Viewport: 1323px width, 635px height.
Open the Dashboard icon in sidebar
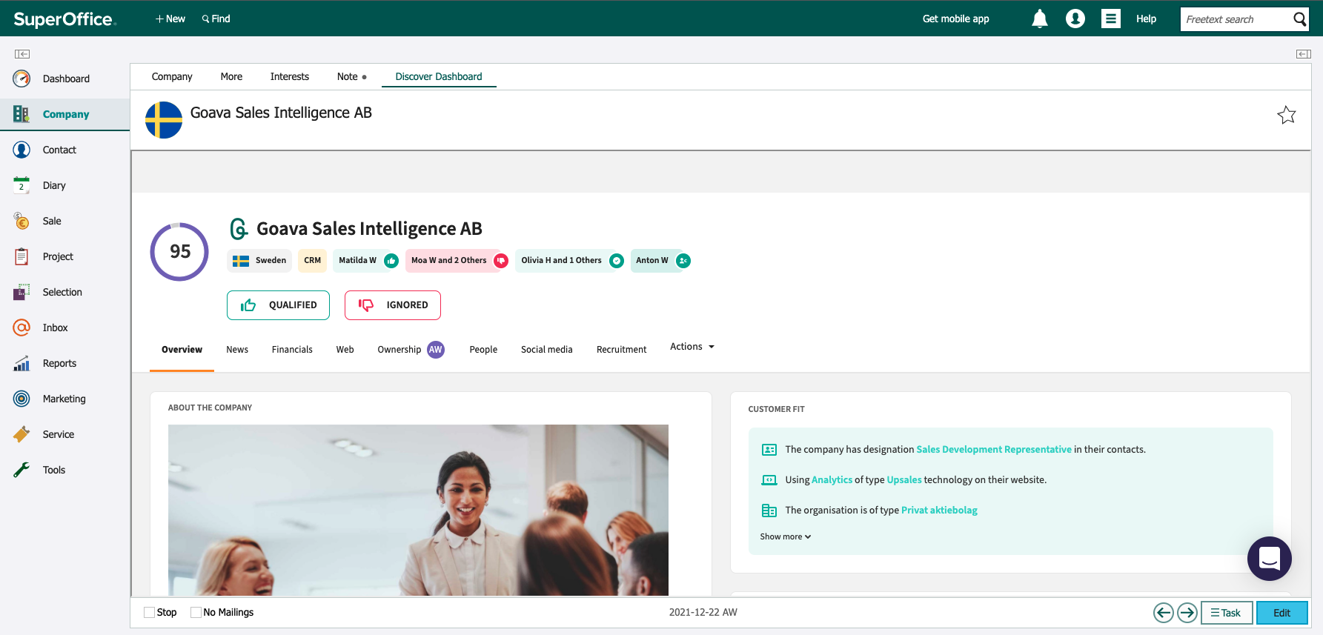pos(21,79)
